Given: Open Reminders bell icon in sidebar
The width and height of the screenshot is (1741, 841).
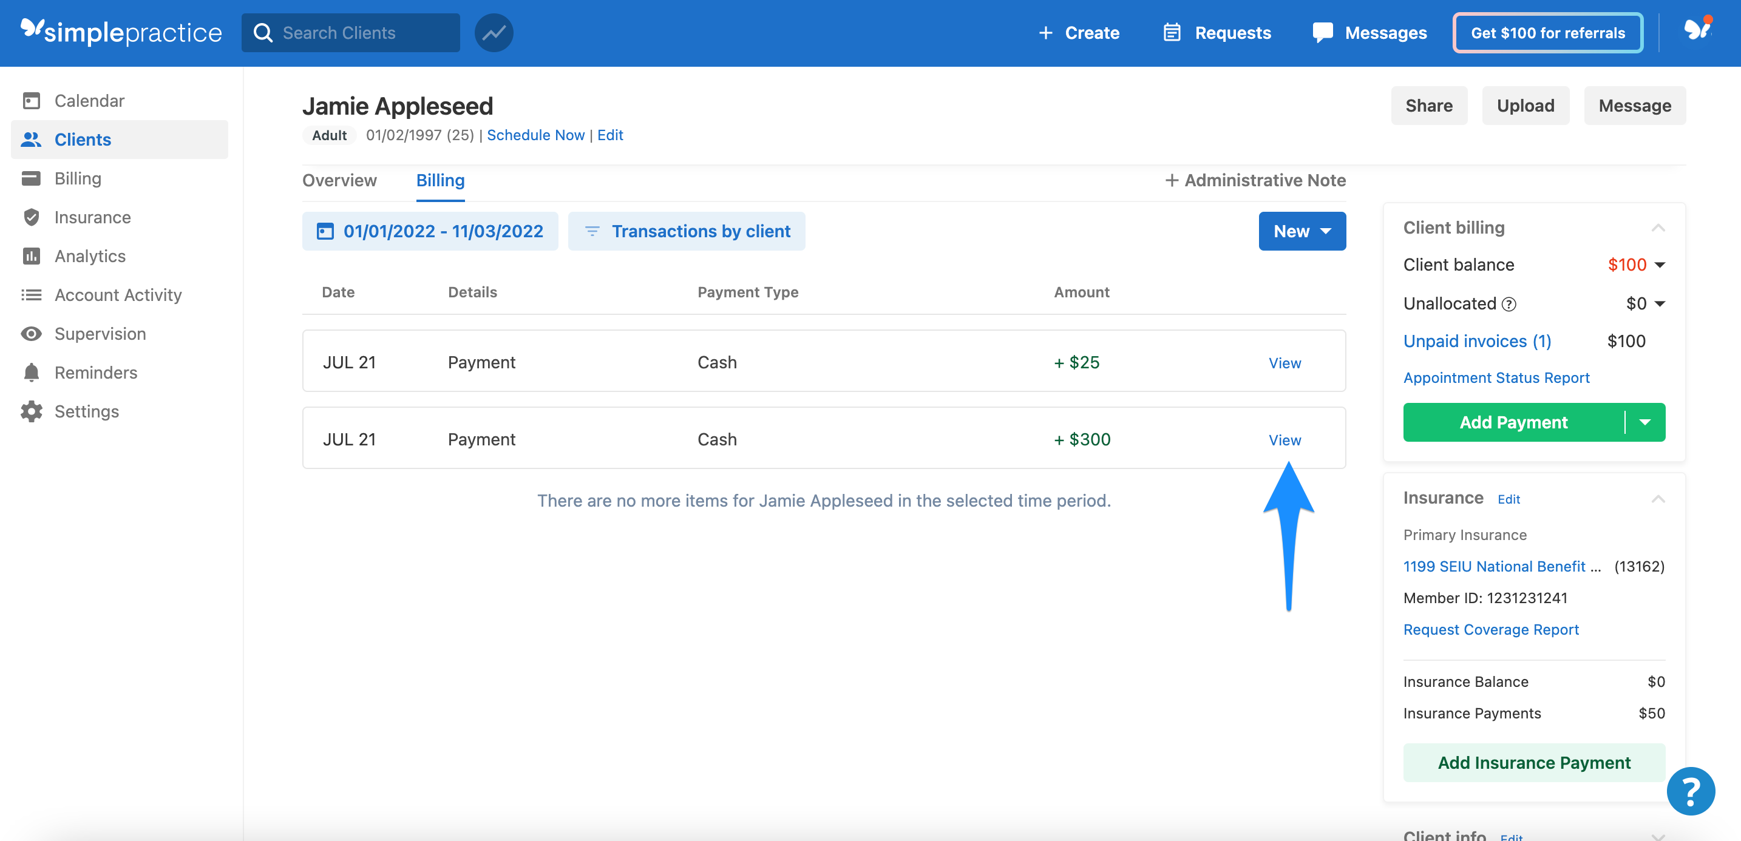Looking at the screenshot, I should 31,372.
